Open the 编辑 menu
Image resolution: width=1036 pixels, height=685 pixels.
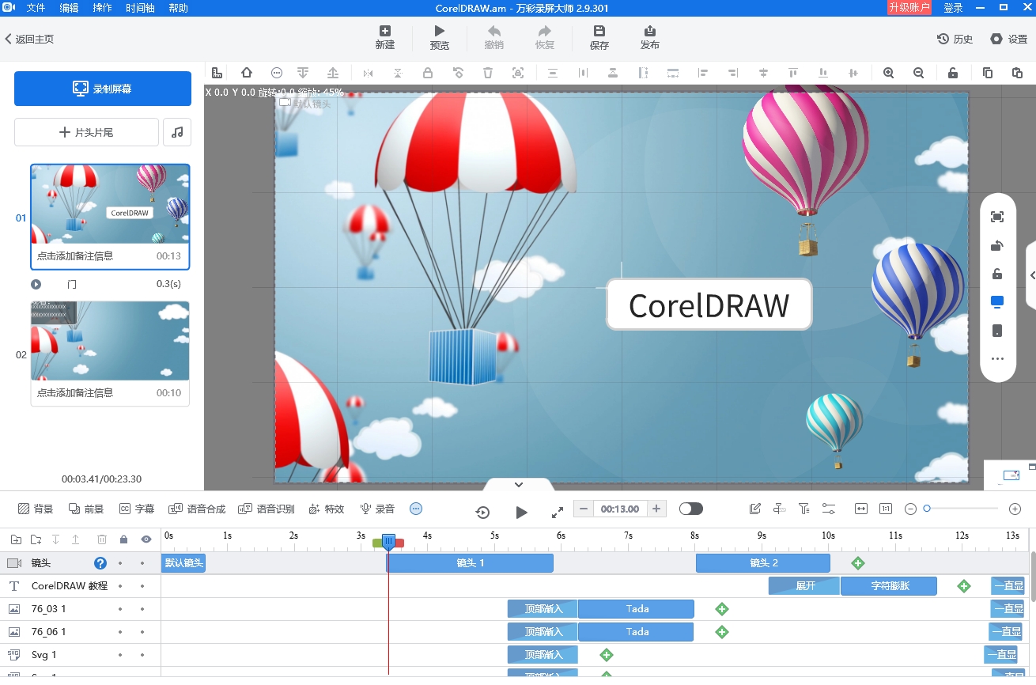(x=70, y=8)
